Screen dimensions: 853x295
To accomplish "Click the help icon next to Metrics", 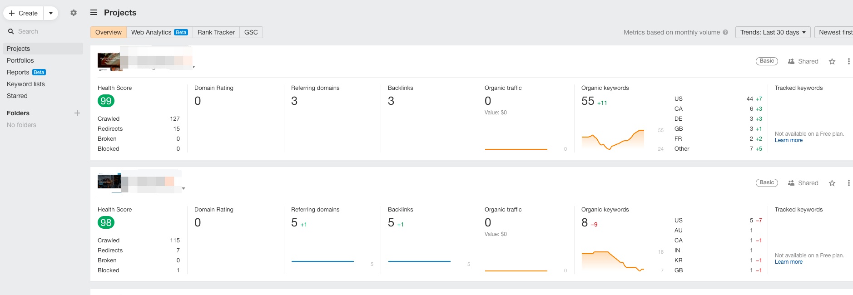I will 725,32.
